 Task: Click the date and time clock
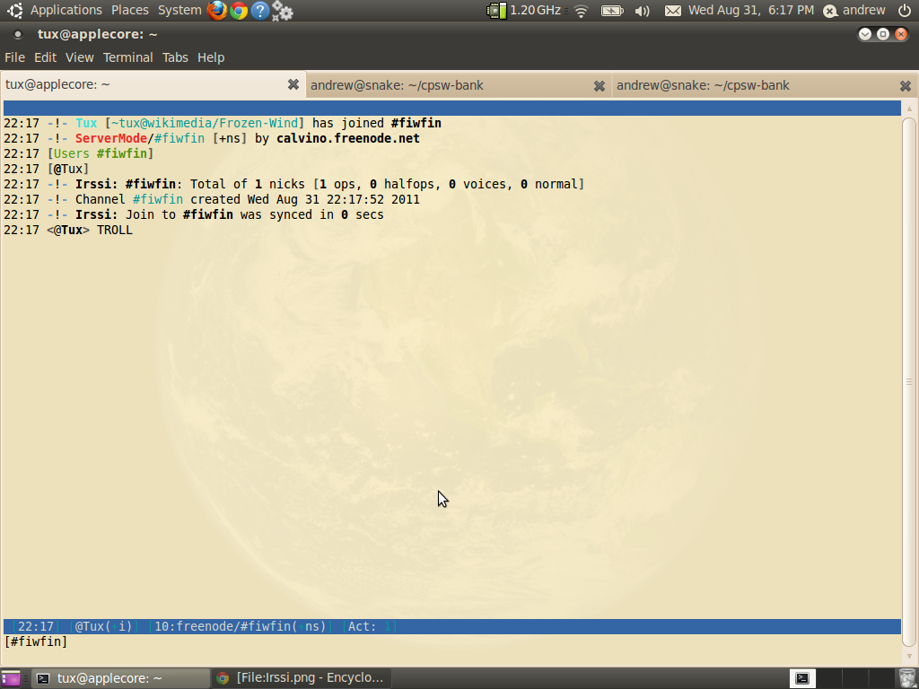coord(750,11)
